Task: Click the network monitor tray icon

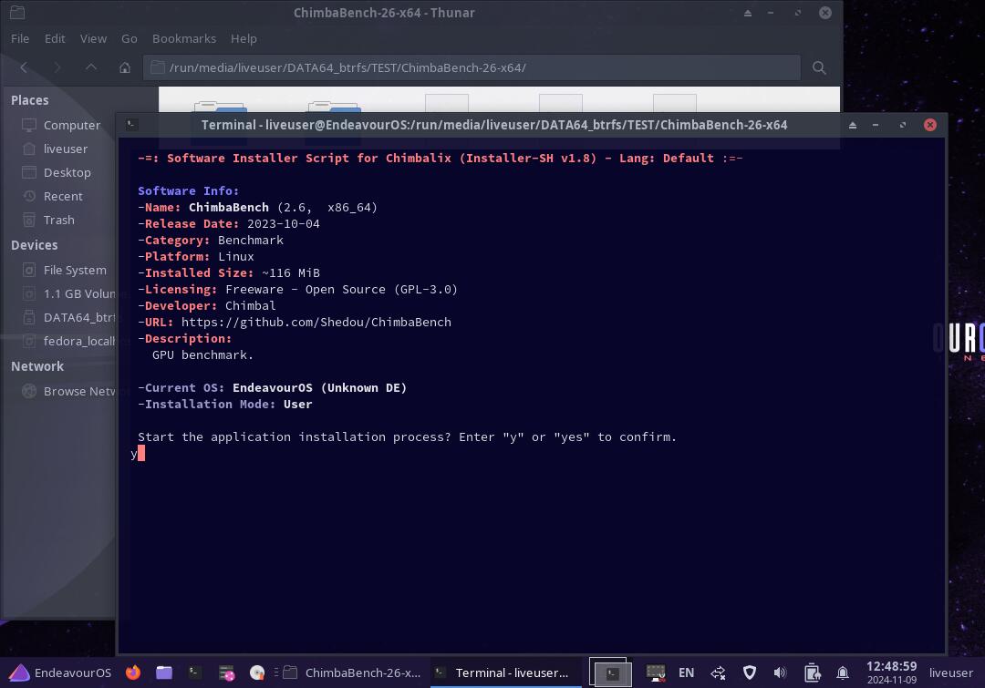Action: point(656,673)
